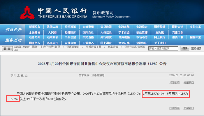The height and width of the screenshot is (116, 204).
Task: Open the 学术交流 section
Action: (x=124, y=32)
